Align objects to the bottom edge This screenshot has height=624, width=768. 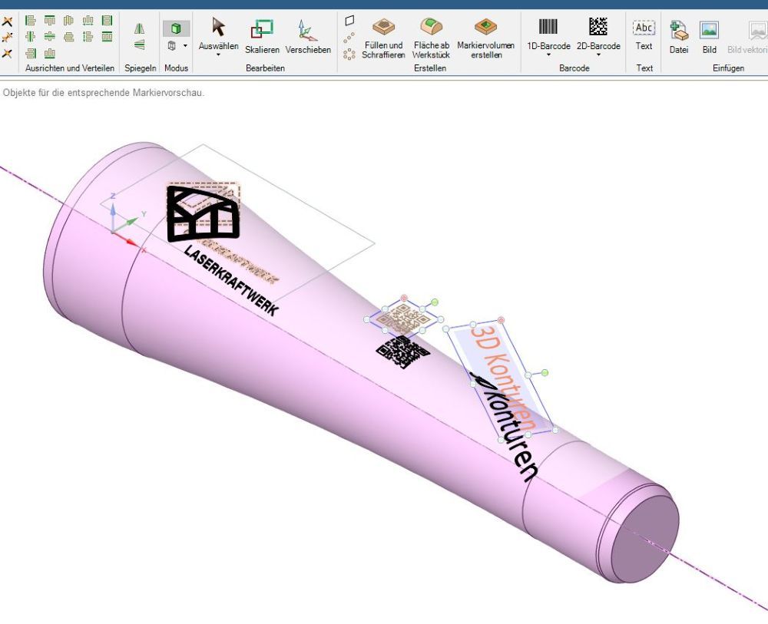(x=49, y=53)
